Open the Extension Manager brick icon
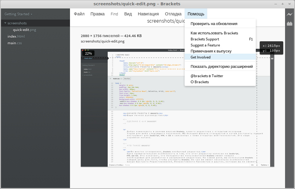295x189 pixels. [x=290, y=24]
